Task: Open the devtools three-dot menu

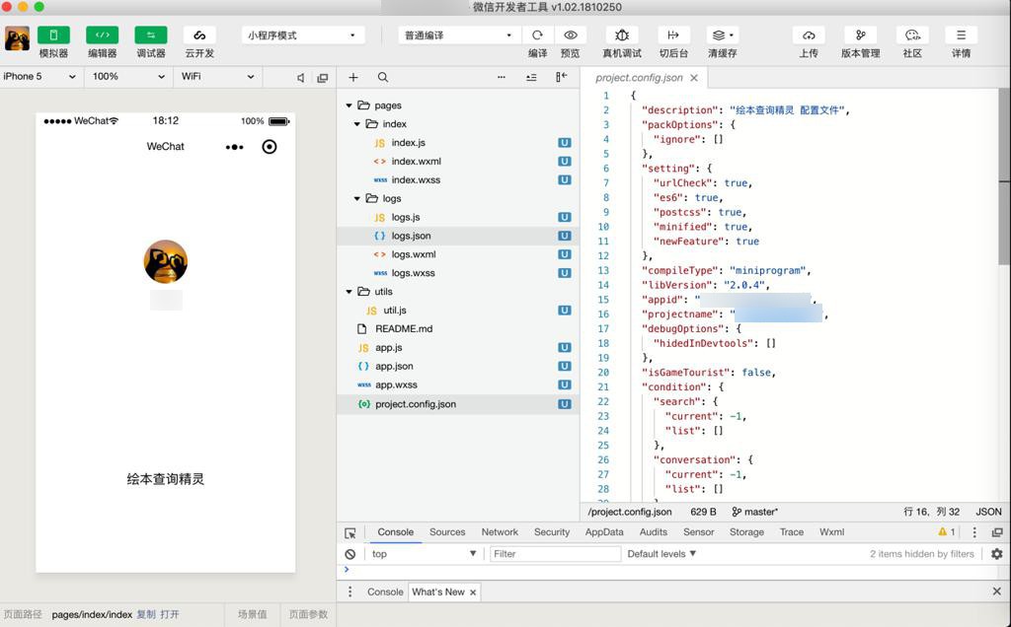Action: point(974,532)
